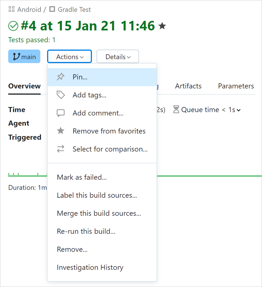262x287 pixels.
Task: Open the Details dropdown
Action: pyautogui.click(x=118, y=56)
